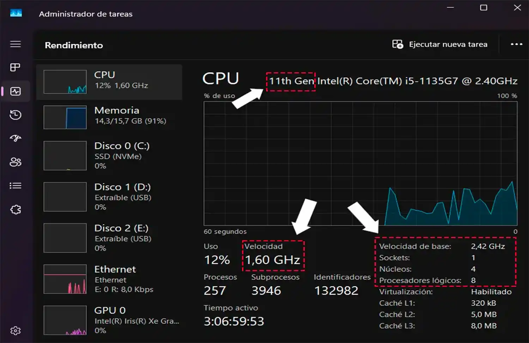Open the hamburger navigation menu

pyautogui.click(x=16, y=44)
